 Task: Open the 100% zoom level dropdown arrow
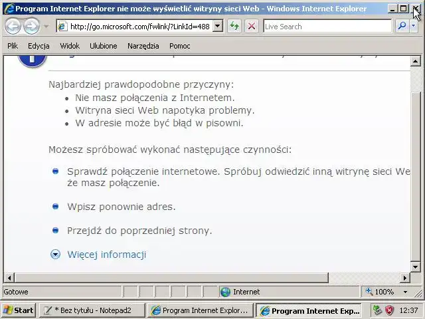405,292
